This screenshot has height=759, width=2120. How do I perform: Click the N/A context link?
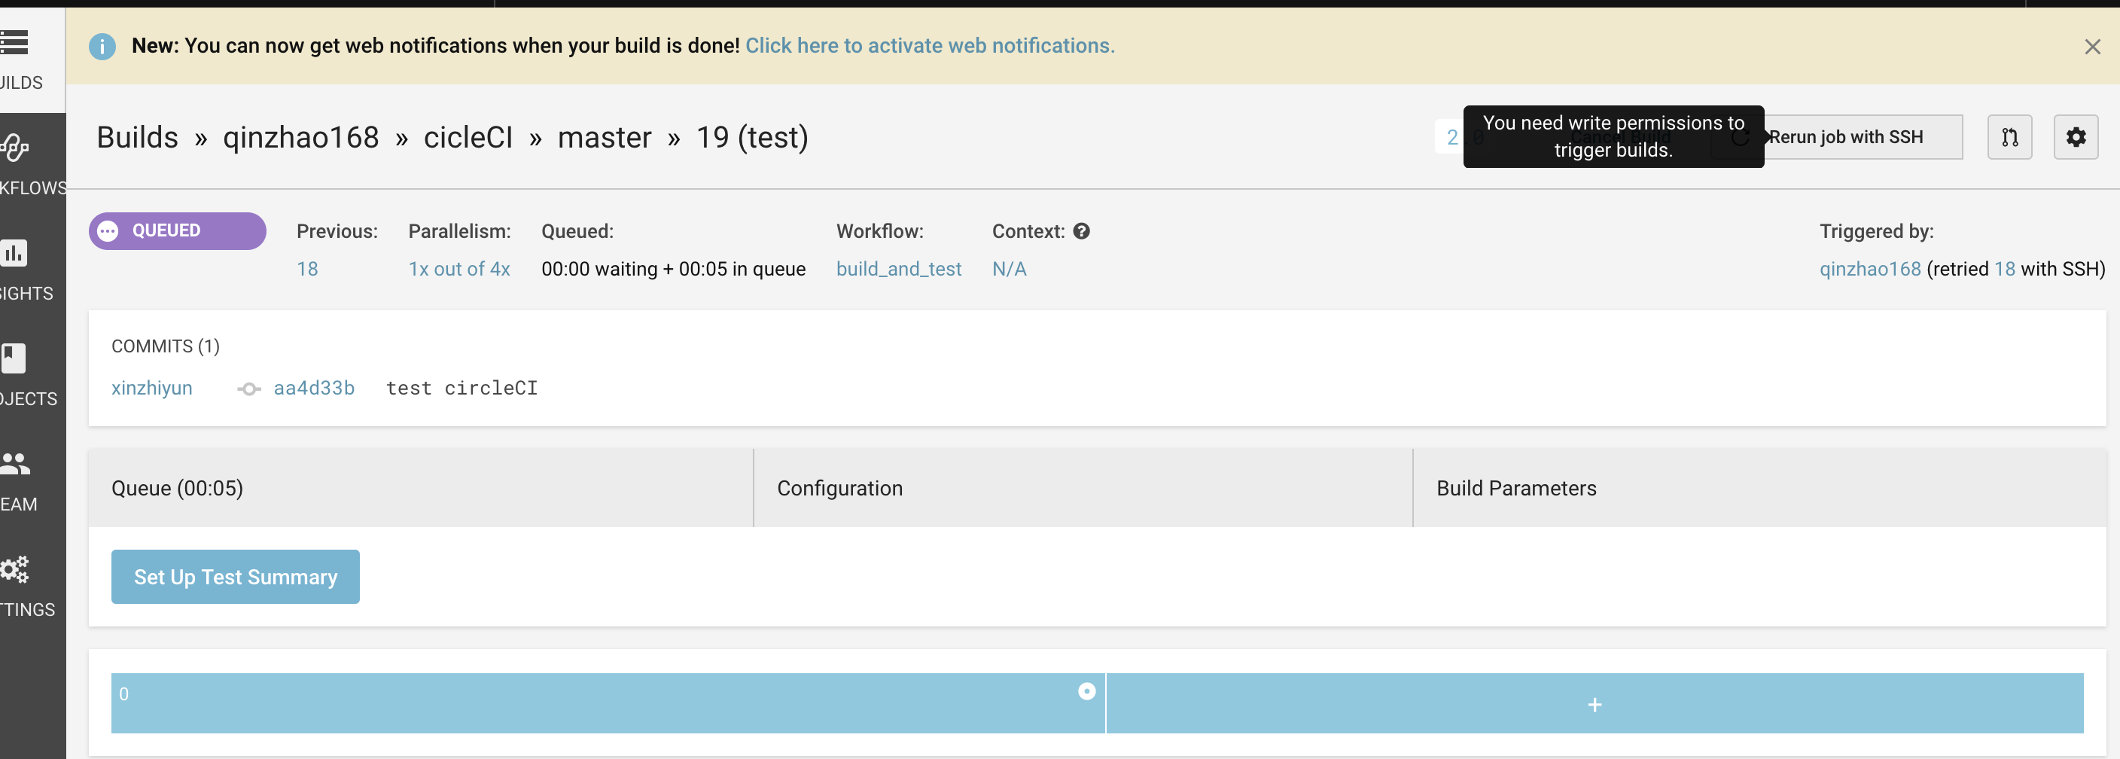(1009, 270)
